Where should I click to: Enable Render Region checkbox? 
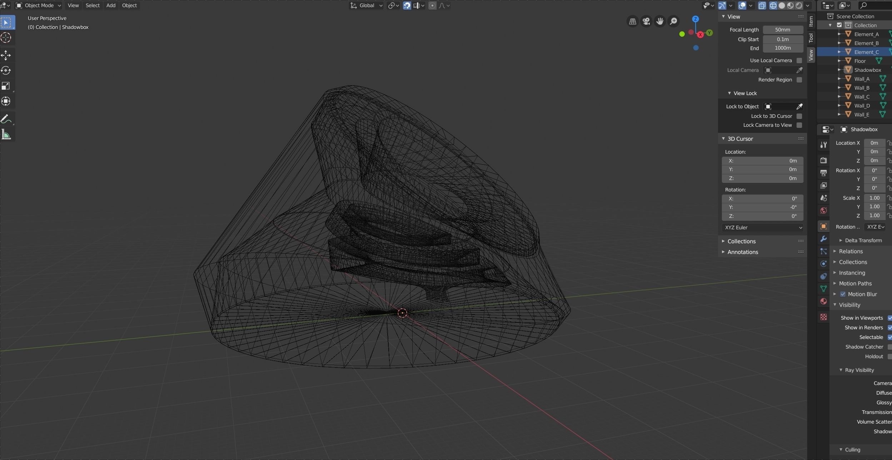coord(799,80)
